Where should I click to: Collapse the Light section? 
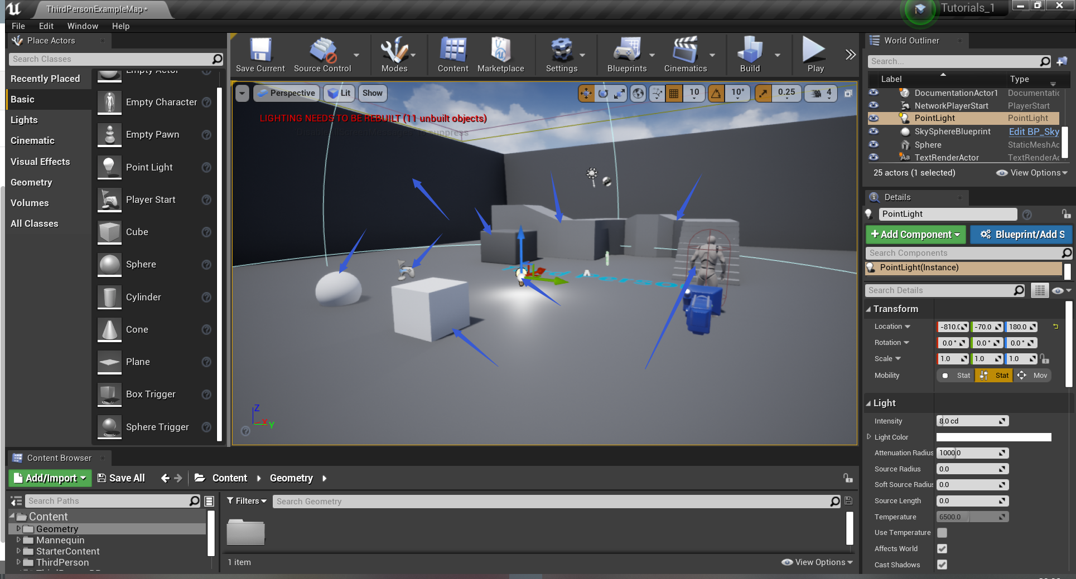click(x=868, y=403)
